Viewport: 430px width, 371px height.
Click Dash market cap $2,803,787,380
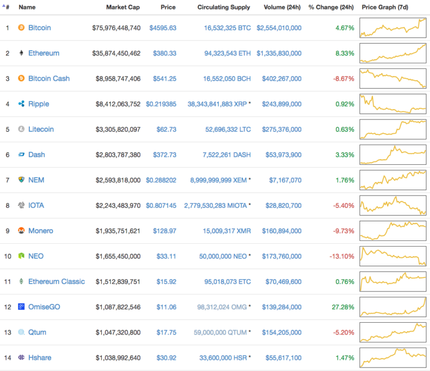pos(118,155)
